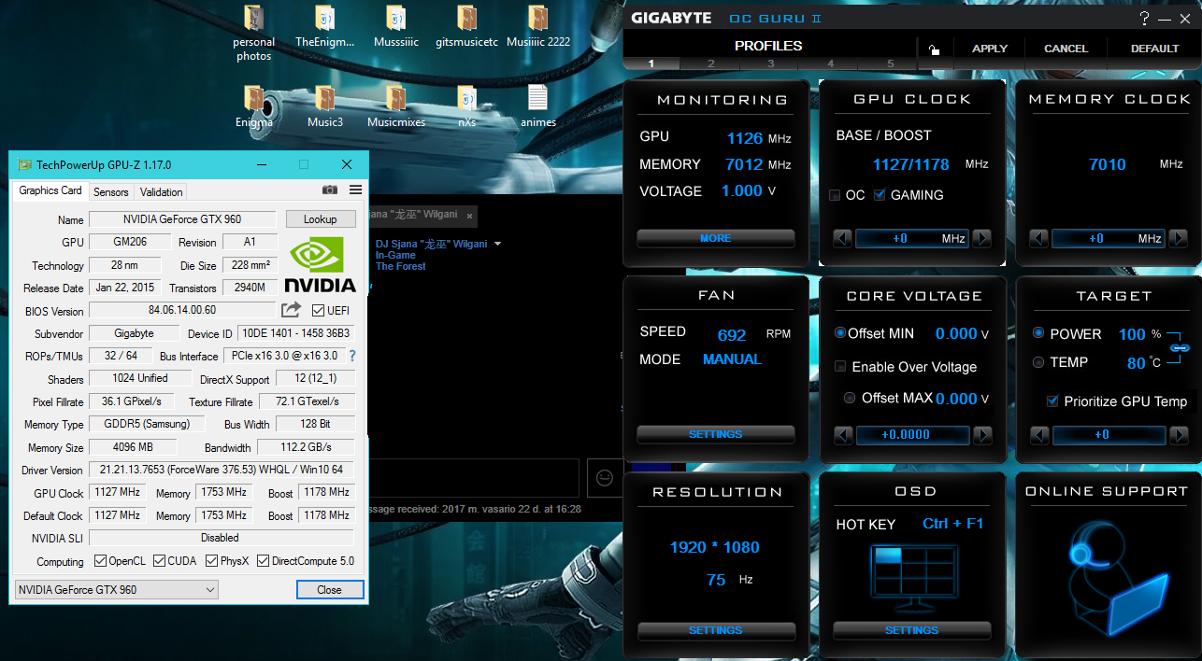Click the lock icon in OC Guru

click(933, 49)
